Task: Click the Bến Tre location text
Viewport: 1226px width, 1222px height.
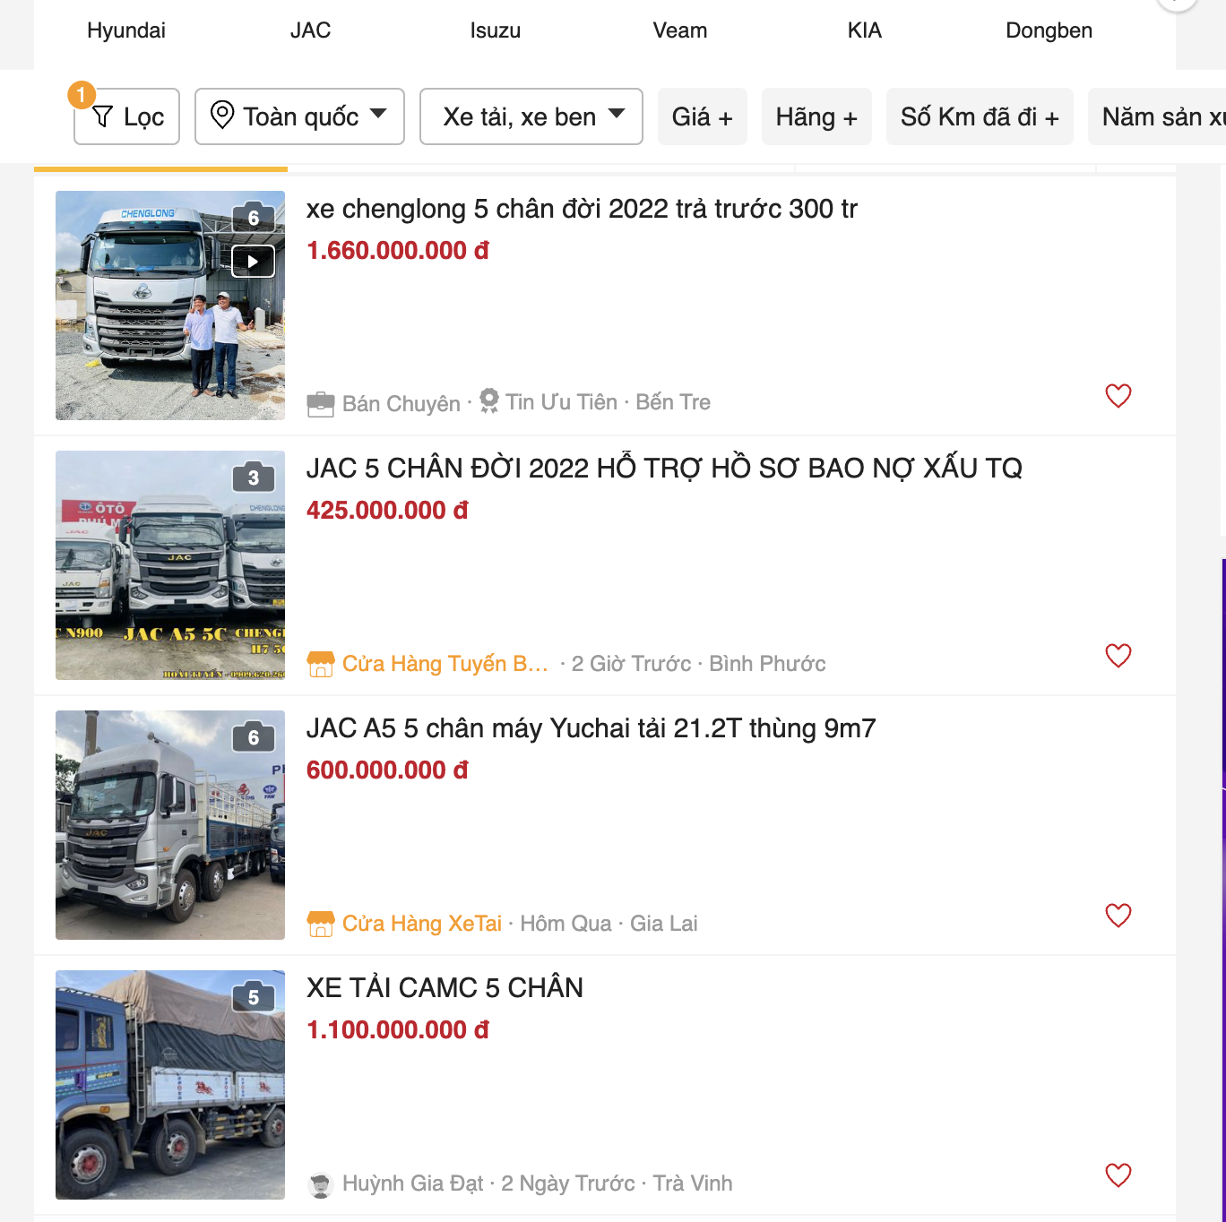Action: [673, 402]
